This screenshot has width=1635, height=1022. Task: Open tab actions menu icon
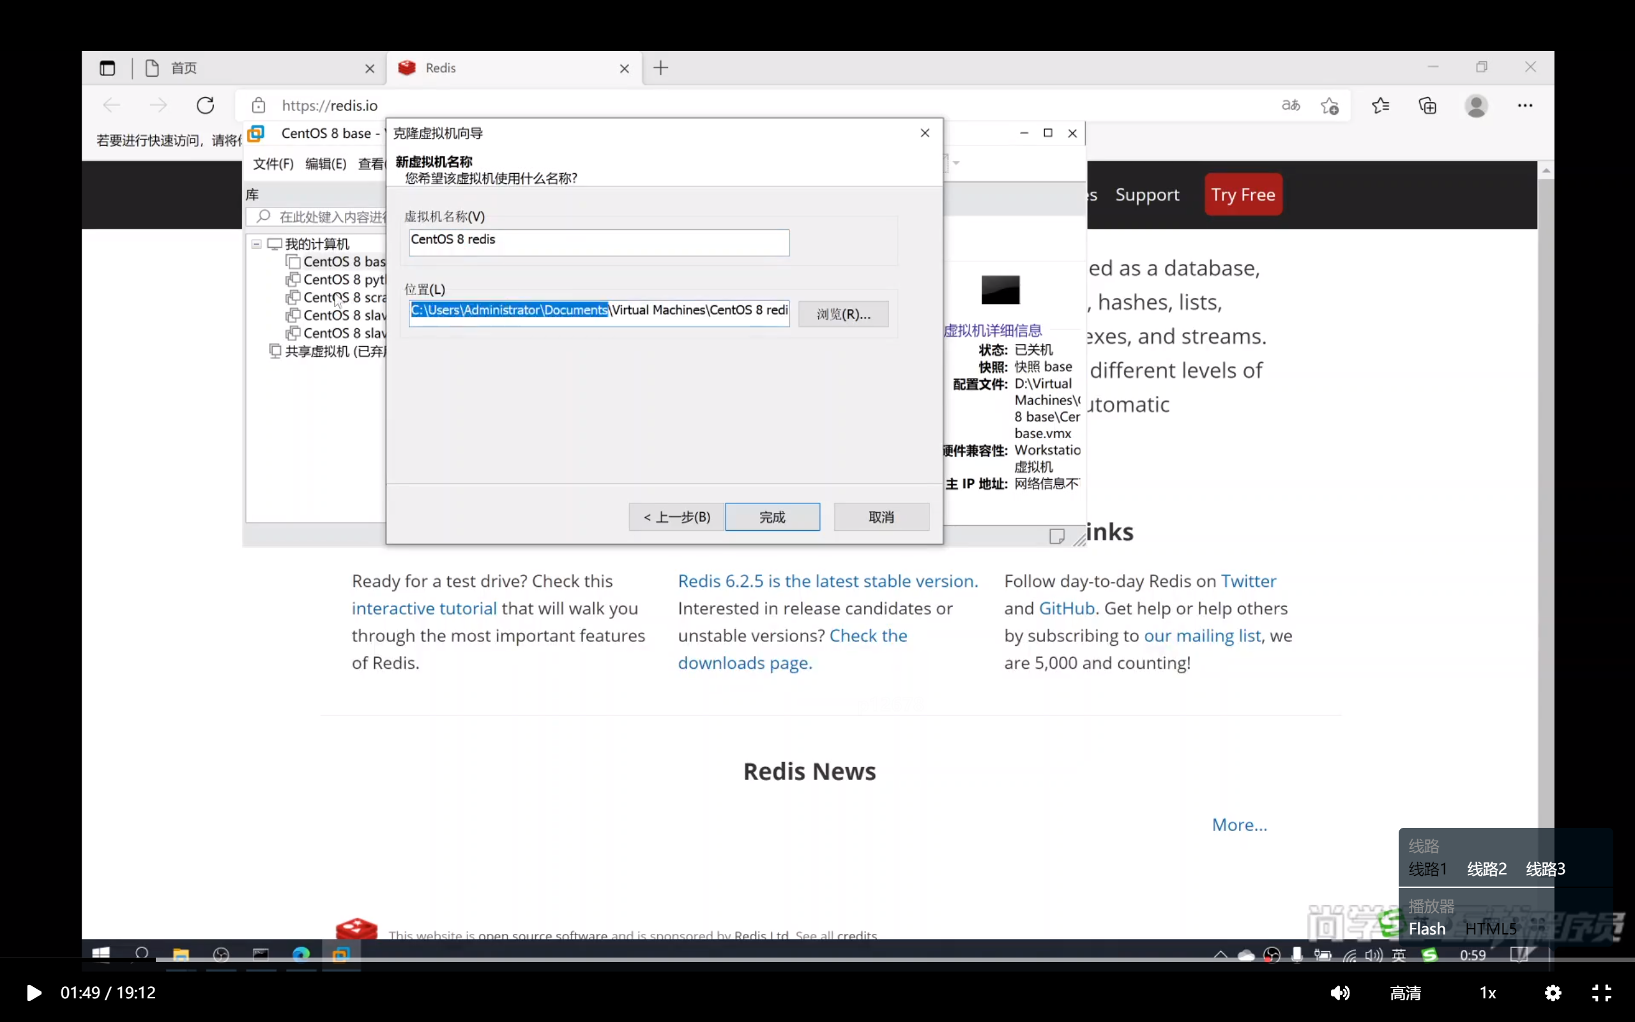(x=107, y=68)
